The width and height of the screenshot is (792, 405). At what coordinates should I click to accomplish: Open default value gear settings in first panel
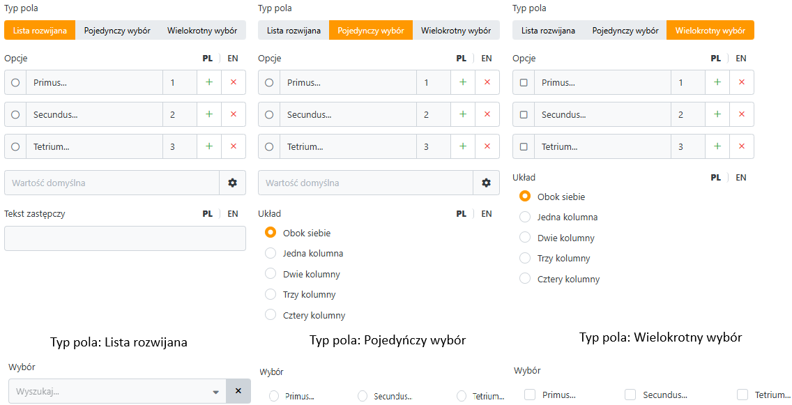[232, 183]
